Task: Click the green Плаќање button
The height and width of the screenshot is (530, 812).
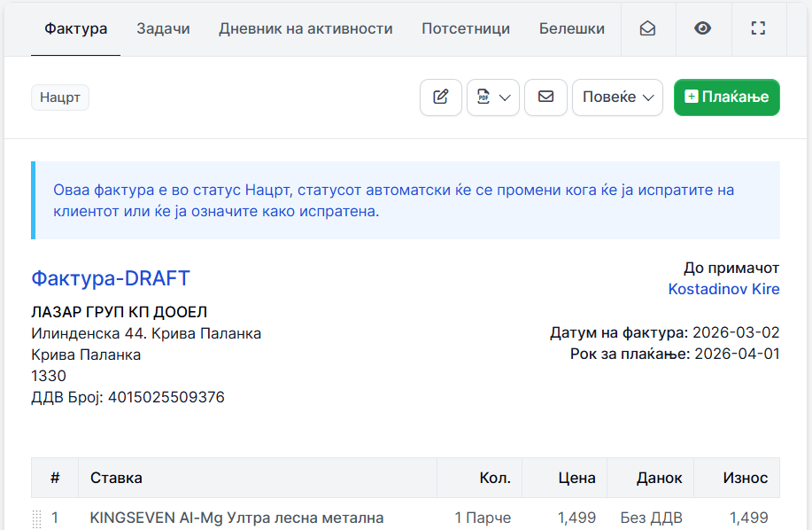Action: point(726,97)
